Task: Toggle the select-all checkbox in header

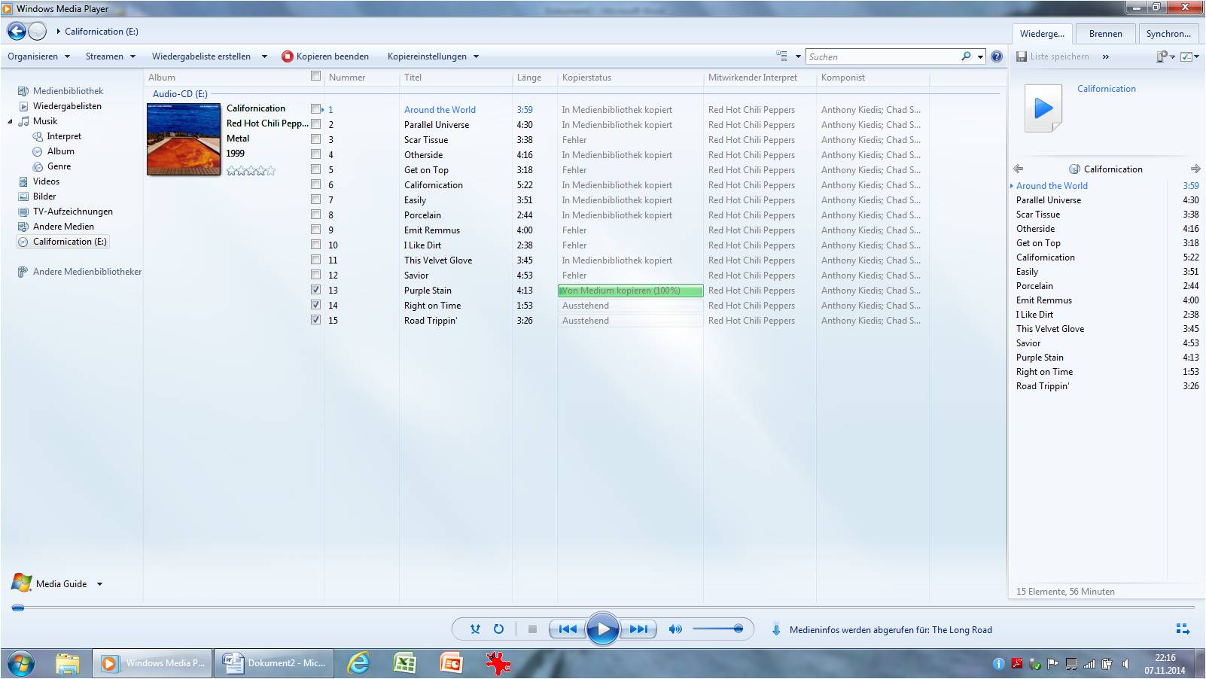Action: pos(315,76)
